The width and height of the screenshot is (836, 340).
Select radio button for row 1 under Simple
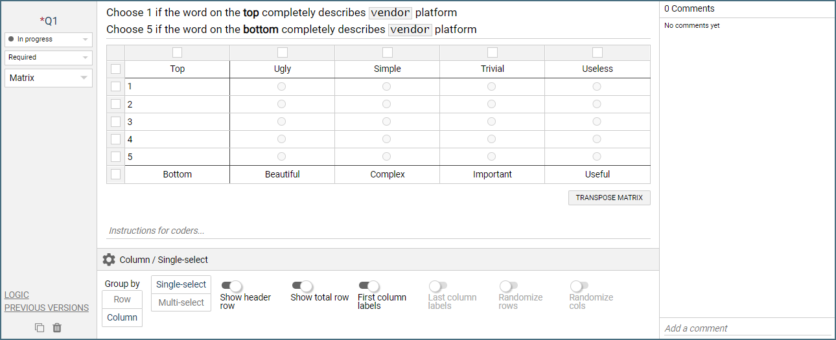coord(387,87)
